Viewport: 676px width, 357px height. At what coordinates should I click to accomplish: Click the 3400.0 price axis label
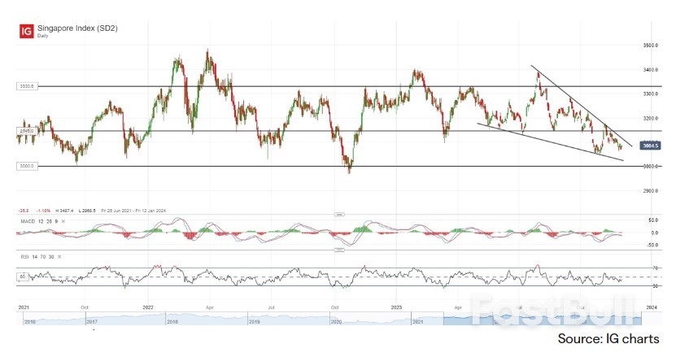click(650, 70)
